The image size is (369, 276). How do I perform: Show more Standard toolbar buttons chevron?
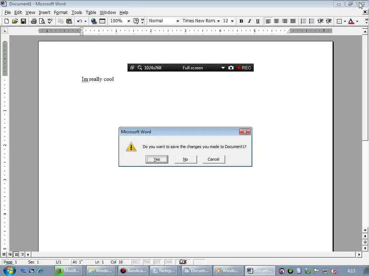coord(143,21)
